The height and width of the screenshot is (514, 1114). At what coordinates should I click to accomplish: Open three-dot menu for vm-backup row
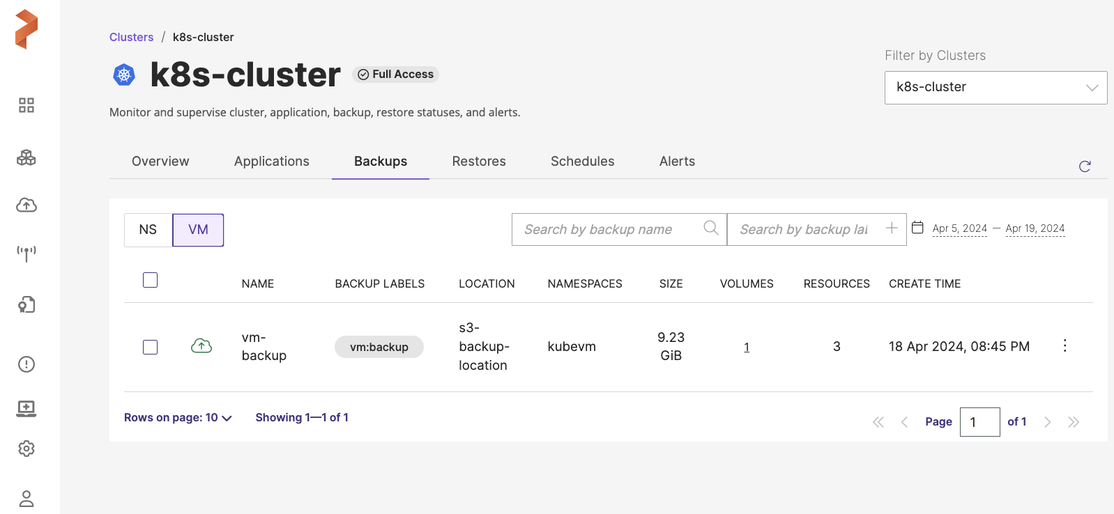[1065, 346]
